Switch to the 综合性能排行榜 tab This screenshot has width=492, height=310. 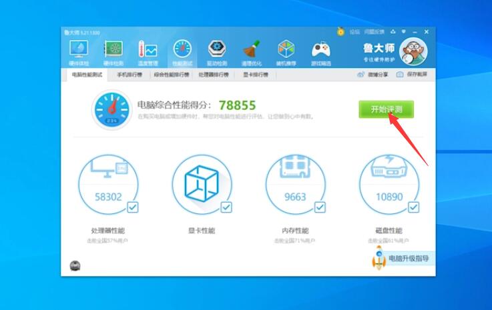172,75
